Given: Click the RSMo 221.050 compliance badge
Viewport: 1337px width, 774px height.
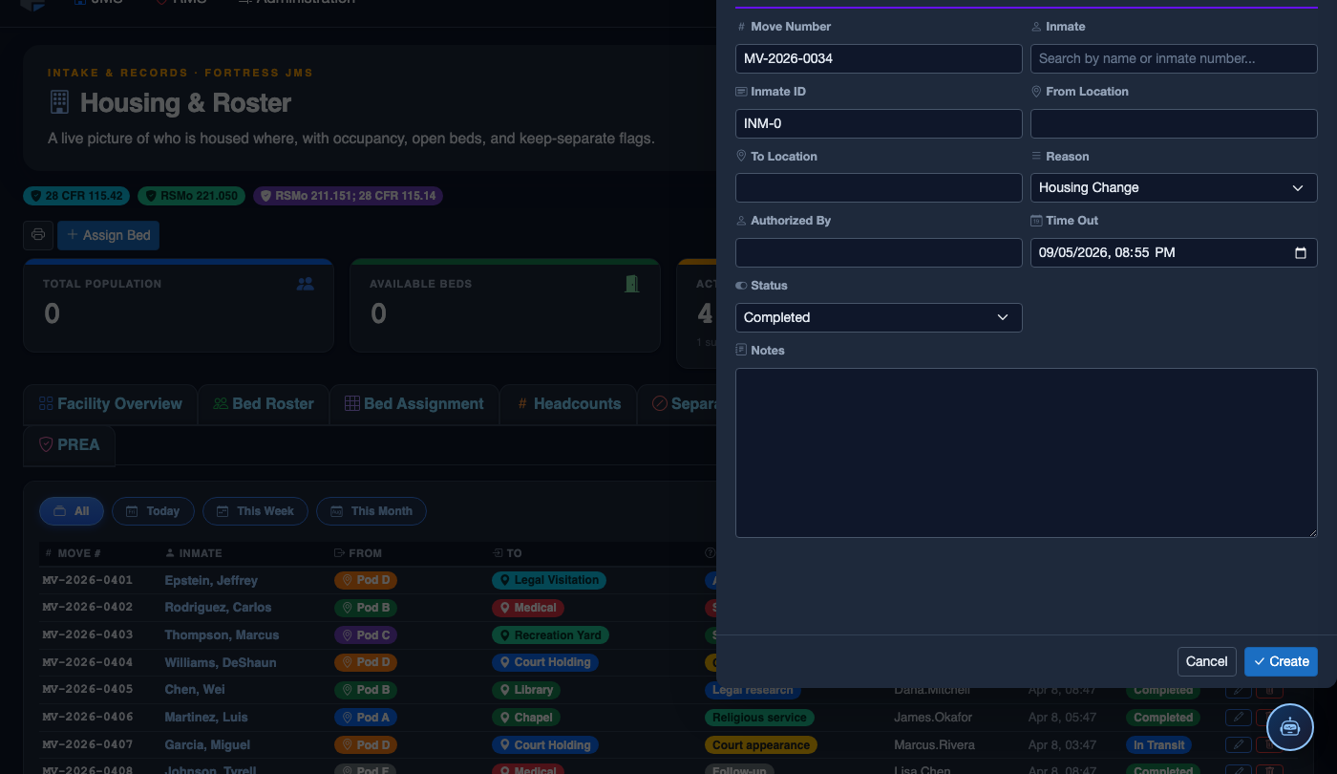Looking at the screenshot, I should 192,196.
